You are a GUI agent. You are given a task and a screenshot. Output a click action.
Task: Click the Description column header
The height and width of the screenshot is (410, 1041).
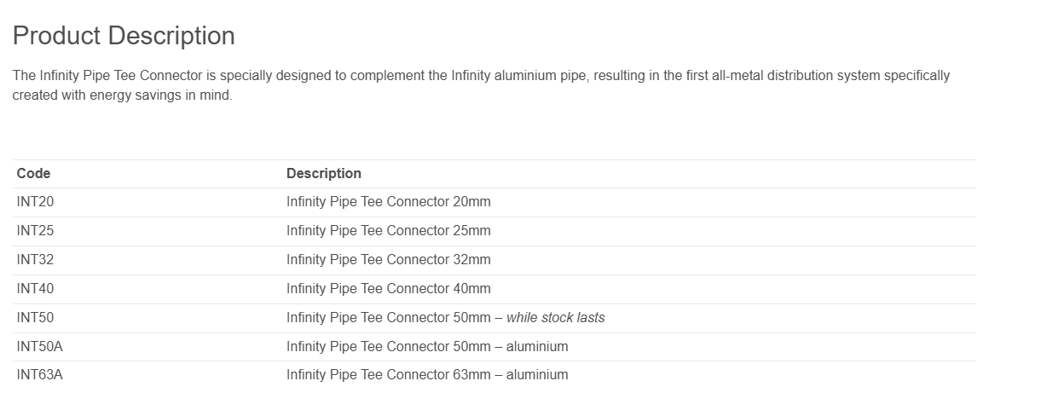coord(324,173)
